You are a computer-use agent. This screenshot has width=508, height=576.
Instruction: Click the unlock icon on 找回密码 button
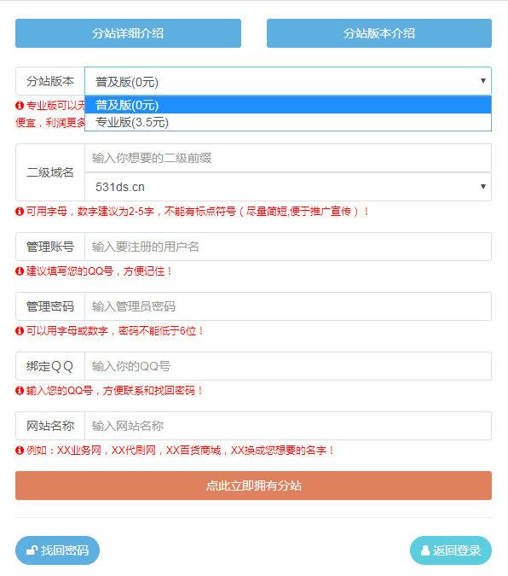coord(32,550)
